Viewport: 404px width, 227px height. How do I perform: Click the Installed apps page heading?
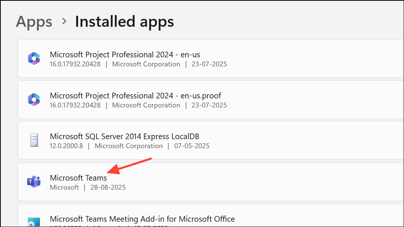(x=124, y=21)
